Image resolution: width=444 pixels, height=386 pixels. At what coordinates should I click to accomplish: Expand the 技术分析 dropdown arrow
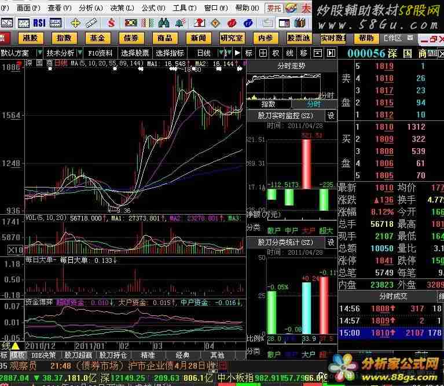point(79,53)
